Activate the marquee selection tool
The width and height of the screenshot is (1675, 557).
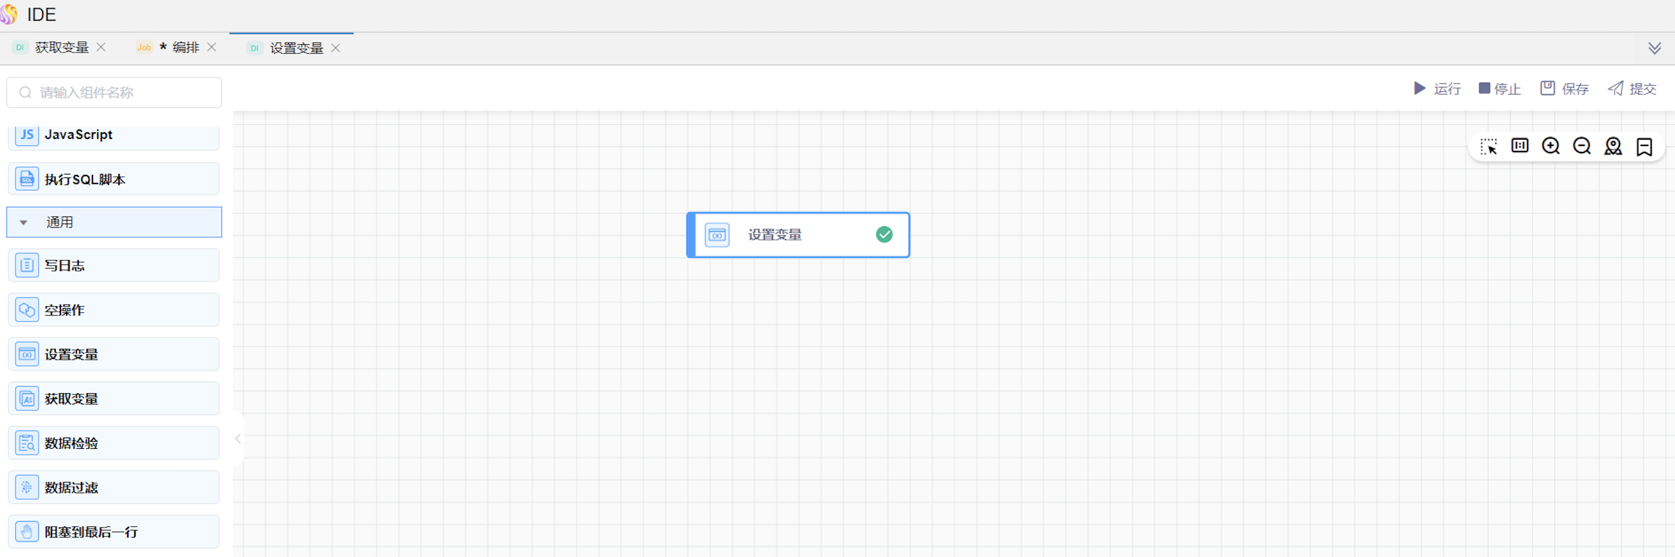[x=1489, y=146]
